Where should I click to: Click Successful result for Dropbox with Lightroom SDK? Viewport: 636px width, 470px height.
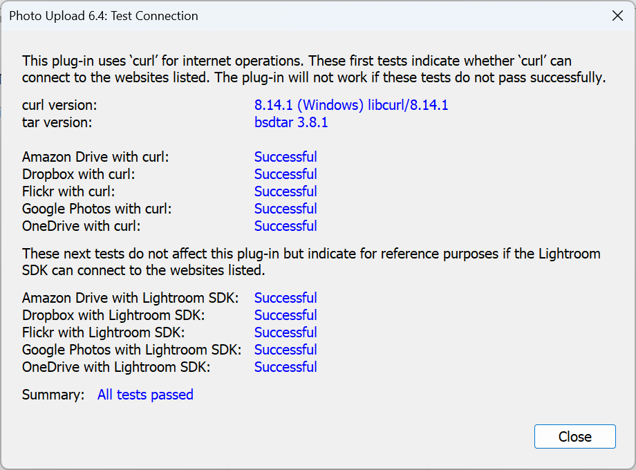286,316
